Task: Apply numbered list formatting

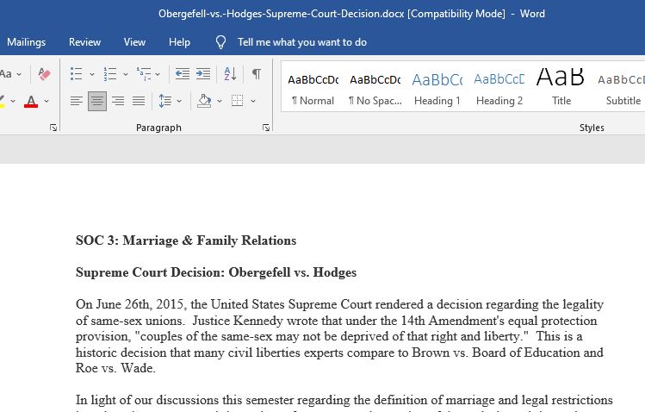Action: tap(110, 74)
